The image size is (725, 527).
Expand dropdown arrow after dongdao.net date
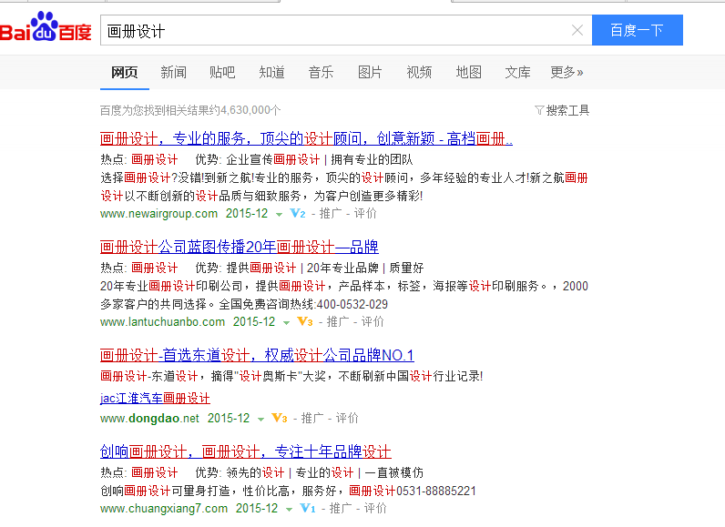tap(260, 419)
